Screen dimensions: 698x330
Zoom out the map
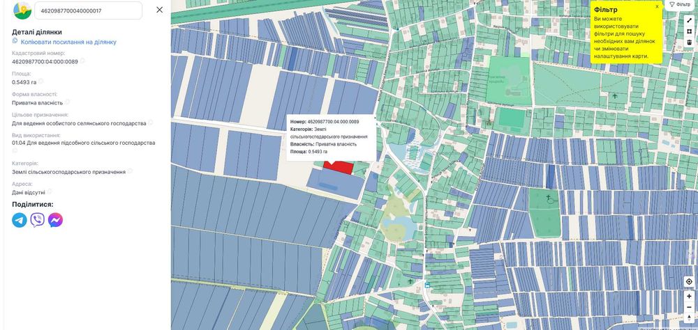coord(689,306)
